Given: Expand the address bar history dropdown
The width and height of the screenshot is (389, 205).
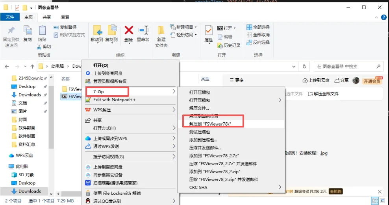Looking at the screenshot, I should click(x=294, y=66).
